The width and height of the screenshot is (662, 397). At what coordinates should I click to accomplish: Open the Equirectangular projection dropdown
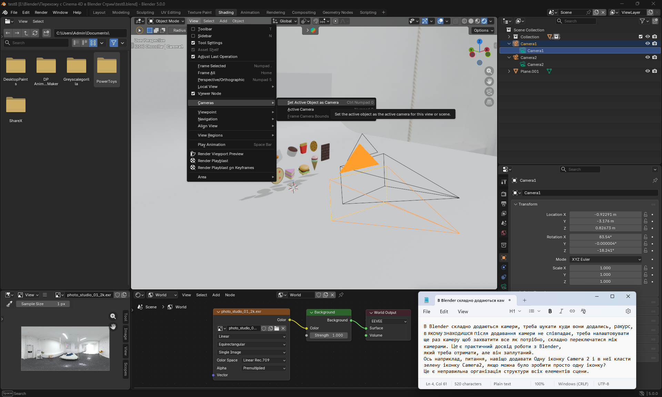(x=252, y=344)
